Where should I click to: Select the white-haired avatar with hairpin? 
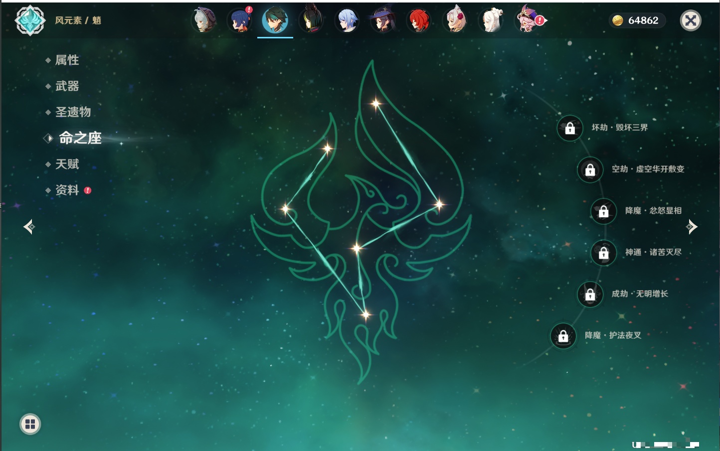pyautogui.click(x=491, y=20)
